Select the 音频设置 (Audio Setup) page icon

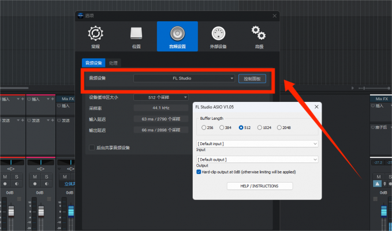click(x=177, y=36)
